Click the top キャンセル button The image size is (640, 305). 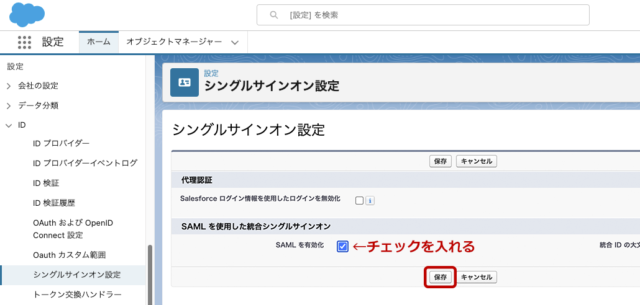click(477, 161)
